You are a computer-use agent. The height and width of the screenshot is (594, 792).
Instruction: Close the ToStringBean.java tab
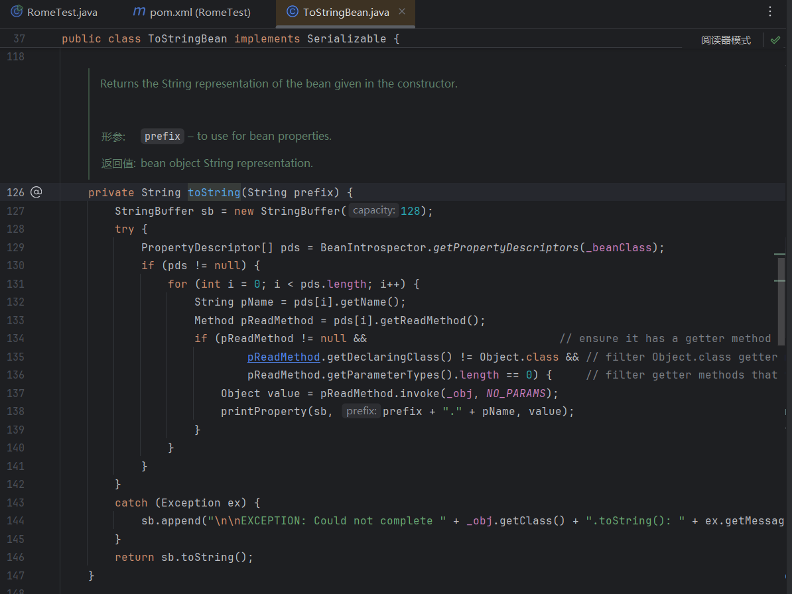tap(402, 12)
